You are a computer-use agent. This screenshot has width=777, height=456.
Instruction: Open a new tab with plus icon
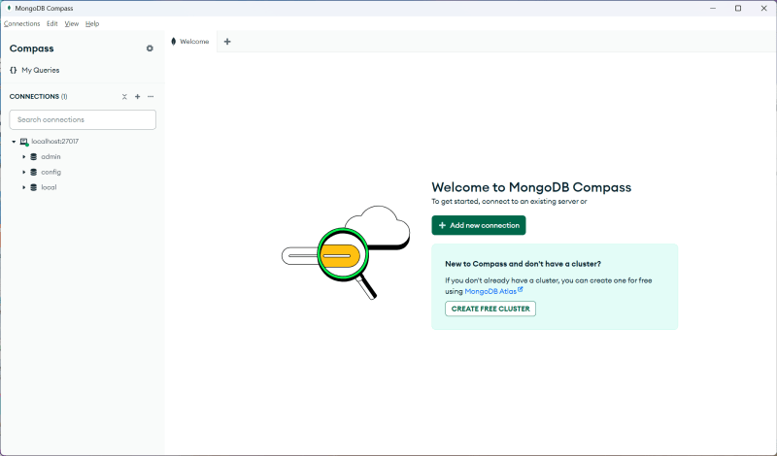coord(227,42)
